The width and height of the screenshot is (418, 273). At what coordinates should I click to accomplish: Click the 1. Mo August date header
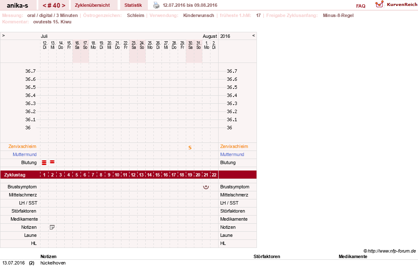coord(206,45)
